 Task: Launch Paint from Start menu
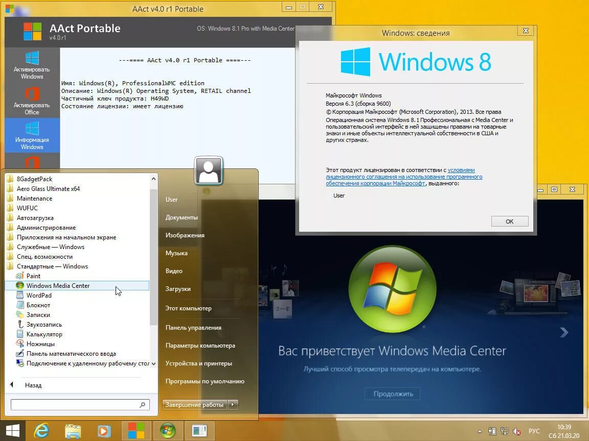(x=33, y=276)
